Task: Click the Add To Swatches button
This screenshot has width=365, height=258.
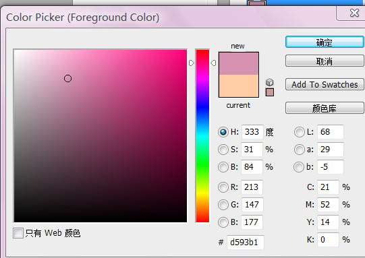Action: click(325, 84)
